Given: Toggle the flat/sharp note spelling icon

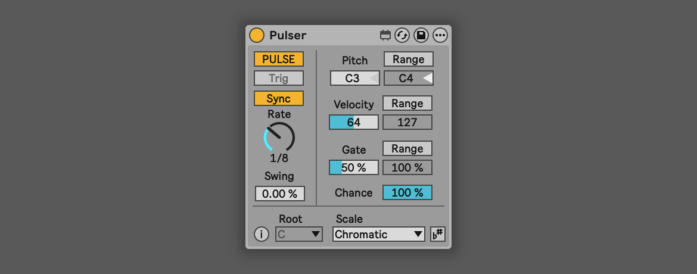Looking at the screenshot, I should coord(438,234).
